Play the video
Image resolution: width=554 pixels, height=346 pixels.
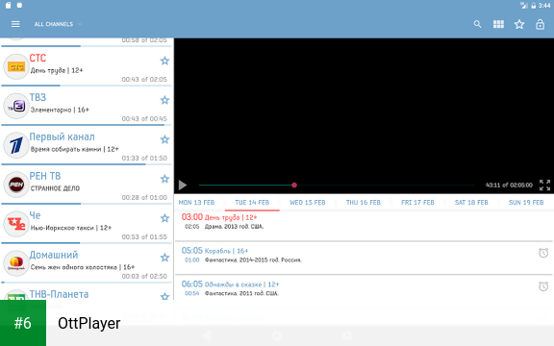(x=183, y=185)
